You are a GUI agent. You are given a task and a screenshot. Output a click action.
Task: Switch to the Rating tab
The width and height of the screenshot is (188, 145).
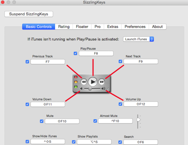(x=64, y=27)
